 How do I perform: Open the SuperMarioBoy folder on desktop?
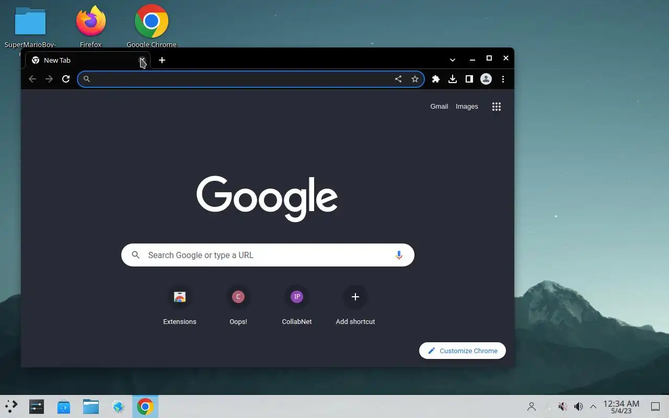(30, 27)
